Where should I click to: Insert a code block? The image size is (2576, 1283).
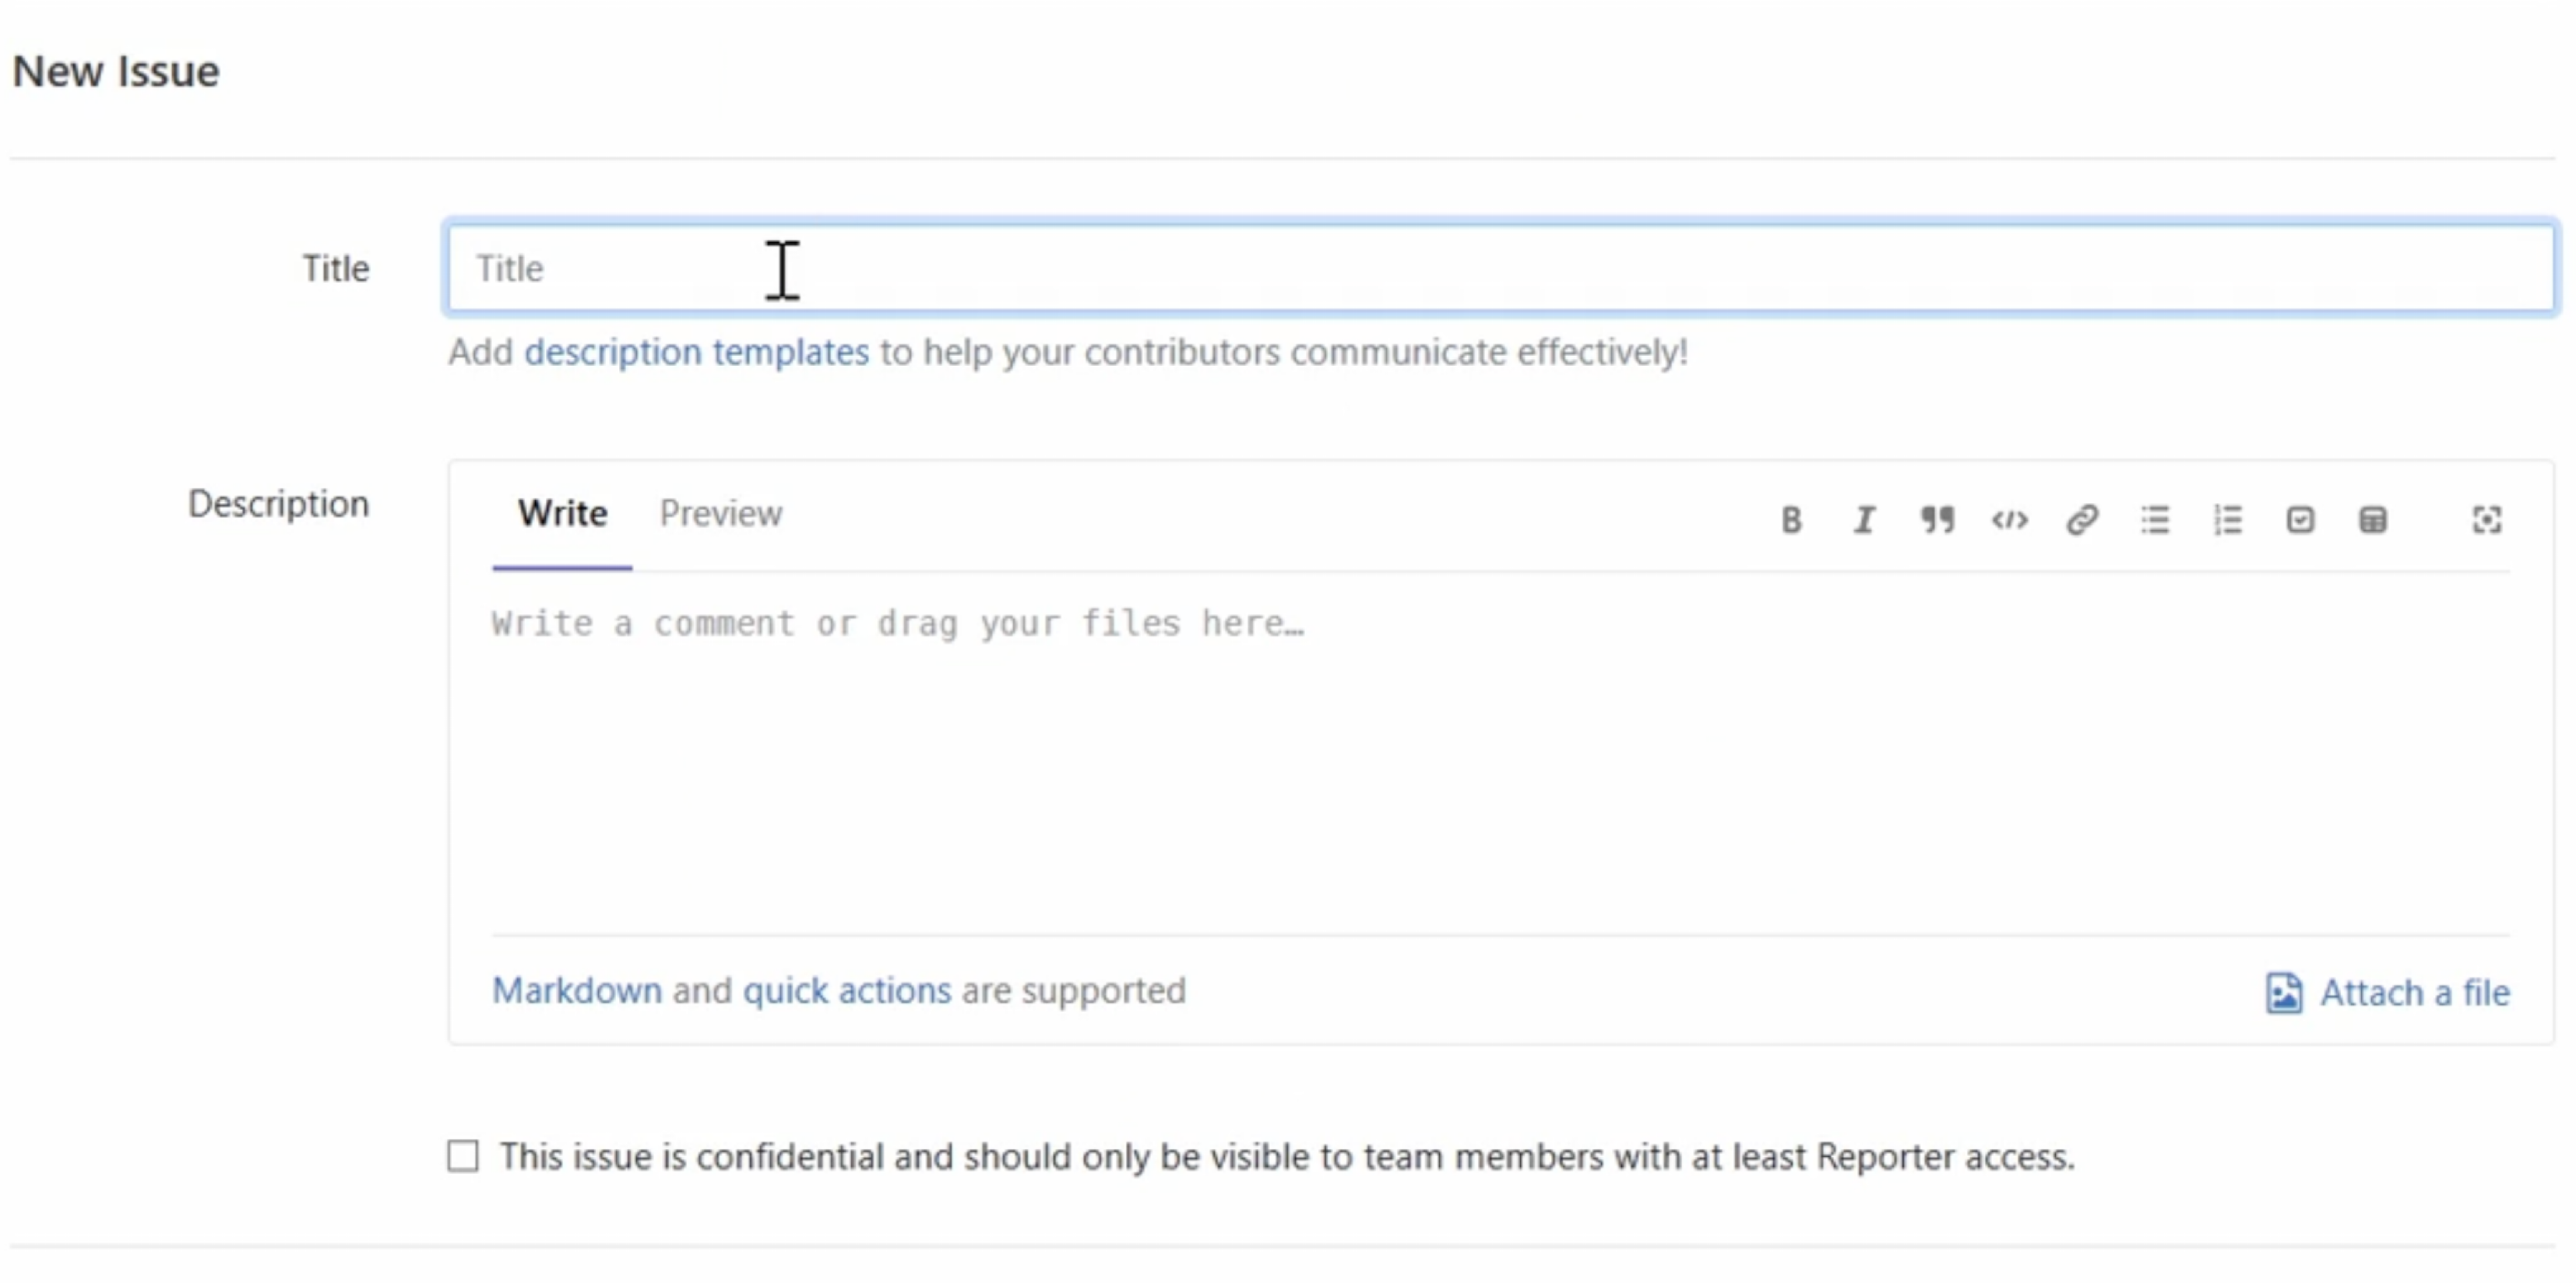(2010, 520)
